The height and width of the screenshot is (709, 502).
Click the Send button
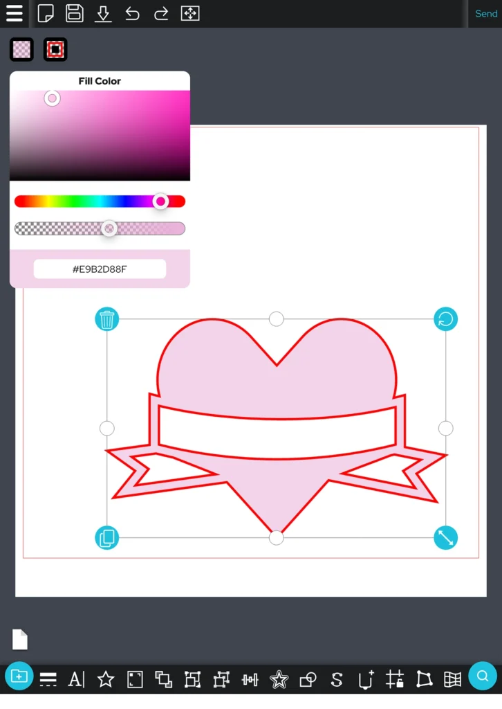tap(485, 14)
